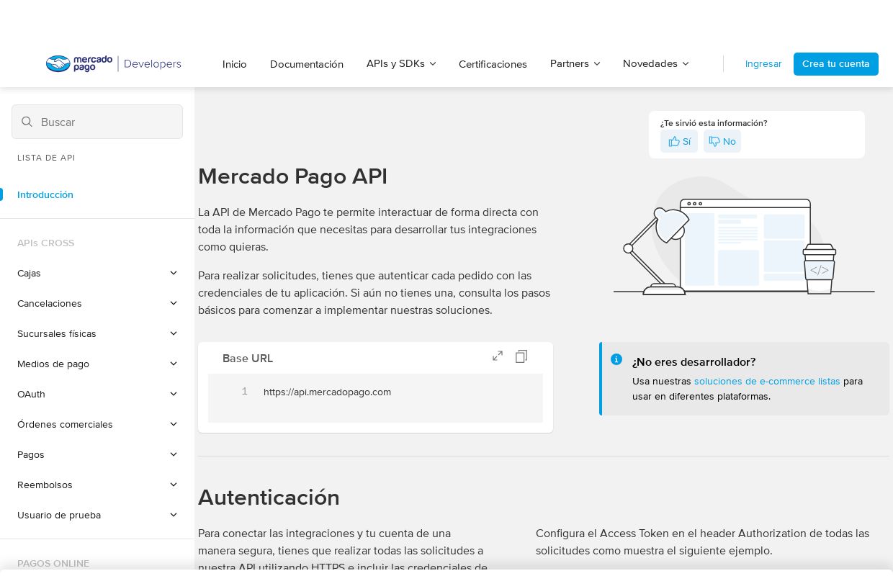Expand the Usuario de prueba section
The image size is (893, 576).
(97, 515)
